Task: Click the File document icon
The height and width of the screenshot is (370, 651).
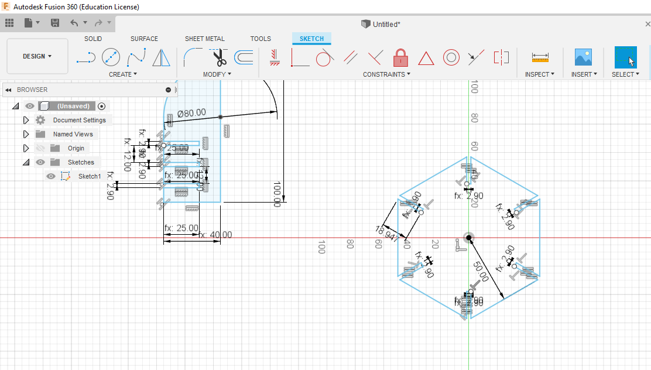Action: click(28, 23)
